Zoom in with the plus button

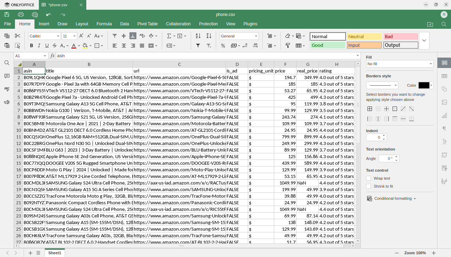coord(434,253)
